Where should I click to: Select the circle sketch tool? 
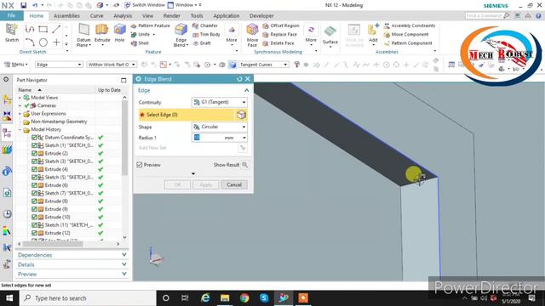point(43,42)
